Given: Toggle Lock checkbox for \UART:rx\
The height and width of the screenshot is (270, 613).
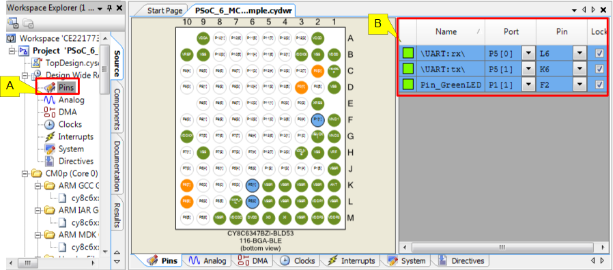Looking at the screenshot, I should pos(599,54).
